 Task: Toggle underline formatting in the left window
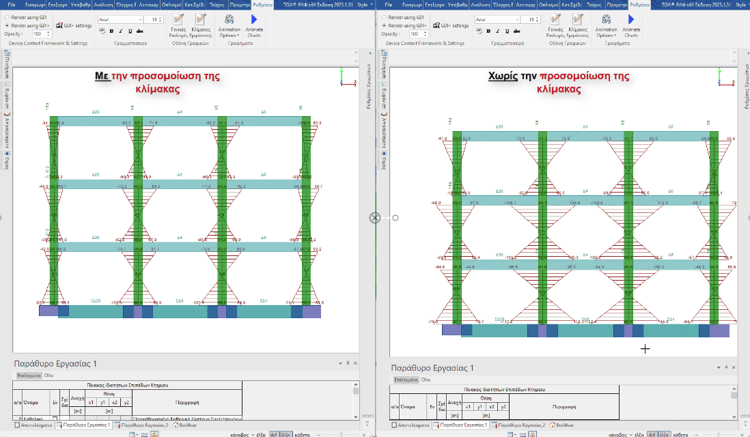tap(130, 31)
